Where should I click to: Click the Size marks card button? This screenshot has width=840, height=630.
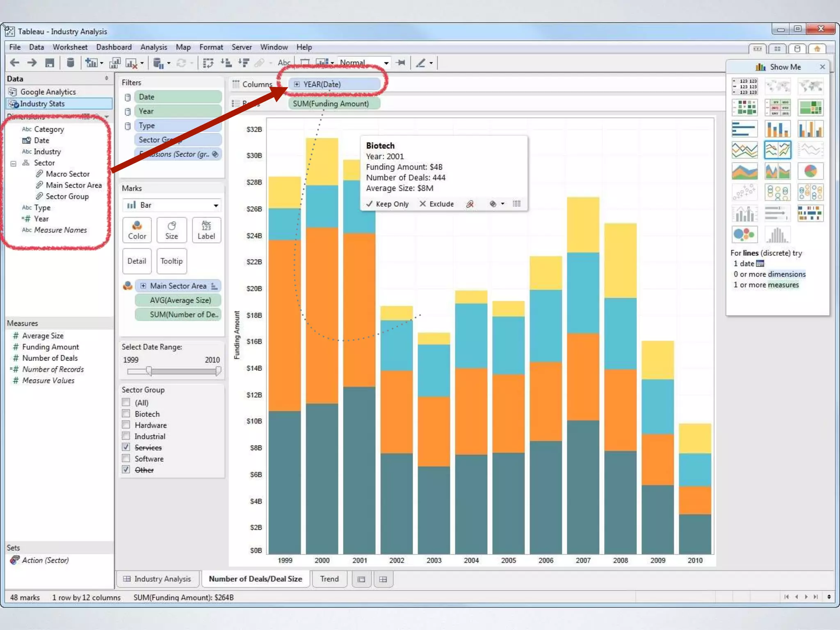171,230
